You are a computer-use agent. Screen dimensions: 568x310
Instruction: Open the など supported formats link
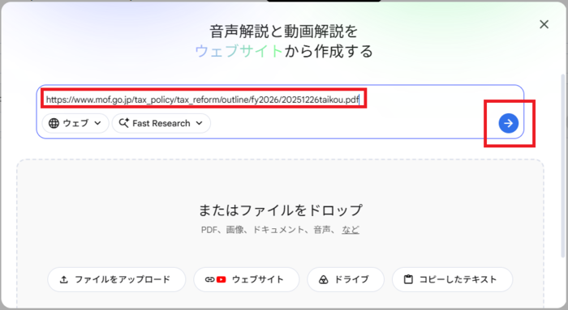351,230
